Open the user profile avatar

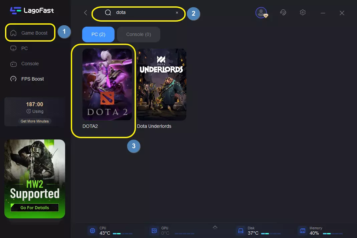[x=261, y=13]
